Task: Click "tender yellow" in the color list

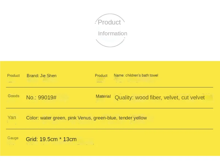Action: tap(133, 118)
